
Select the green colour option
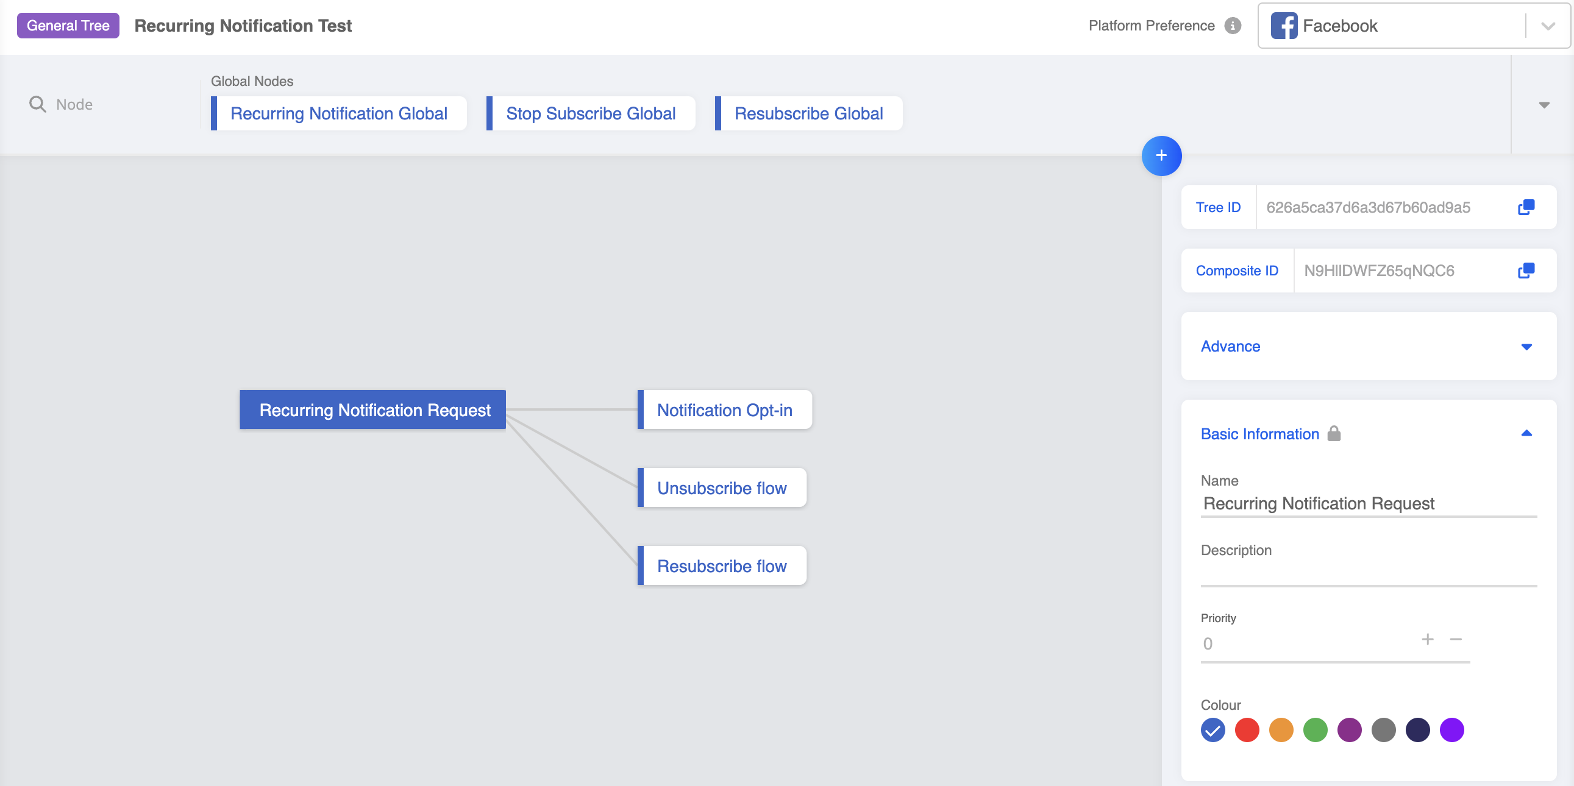click(1315, 730)
